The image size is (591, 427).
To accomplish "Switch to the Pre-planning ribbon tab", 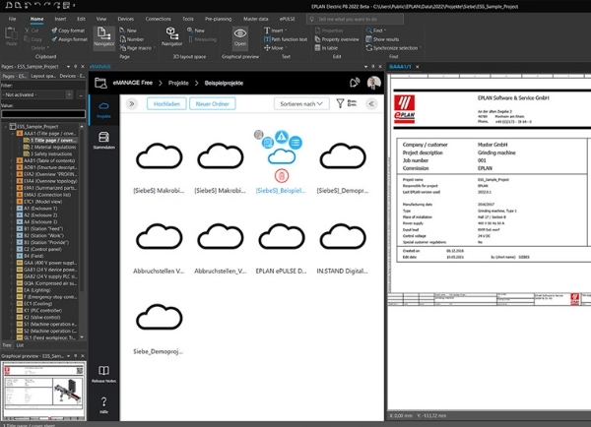I will 219,19.
